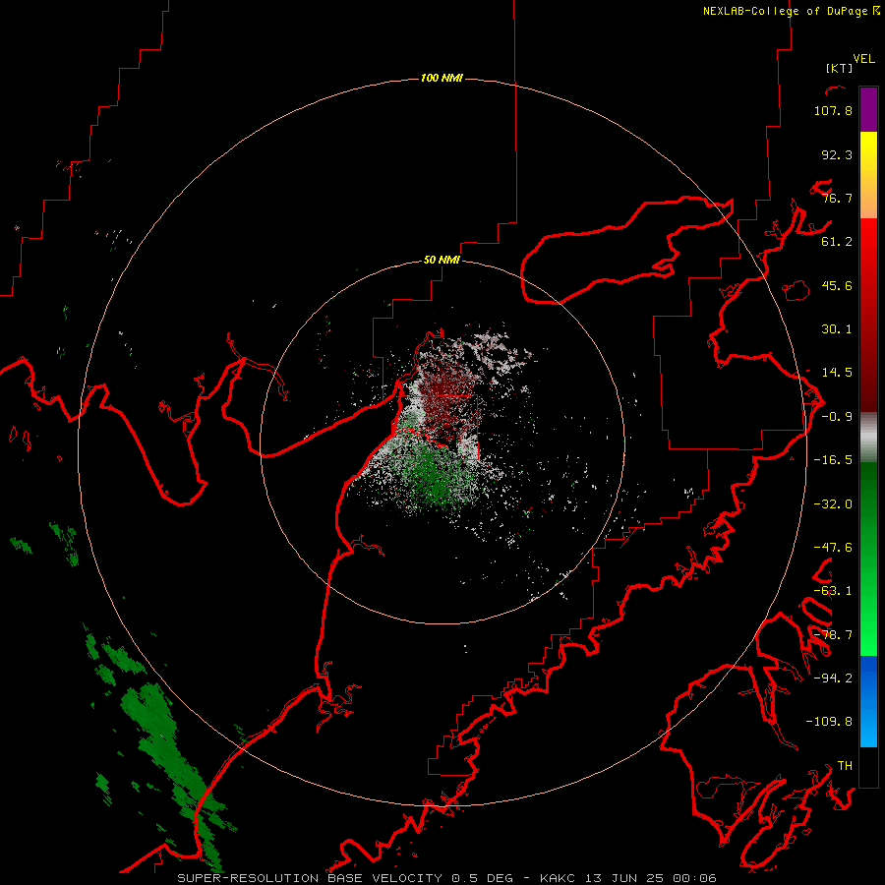Click the gray near-zero segment of the color bar

(868, 437)
